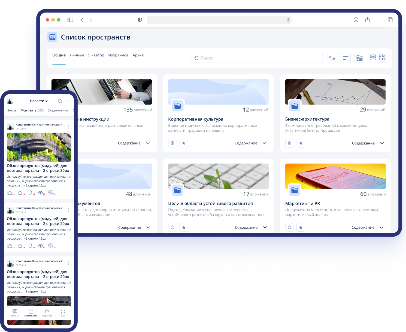406x332 pixels.
Task: Switch to list view of spaces
Action: 373,58
